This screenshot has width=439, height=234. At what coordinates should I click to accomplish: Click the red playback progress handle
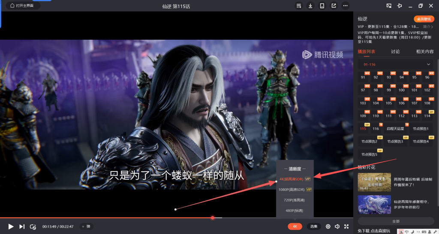point(213,218)
